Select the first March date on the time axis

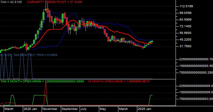9,109
